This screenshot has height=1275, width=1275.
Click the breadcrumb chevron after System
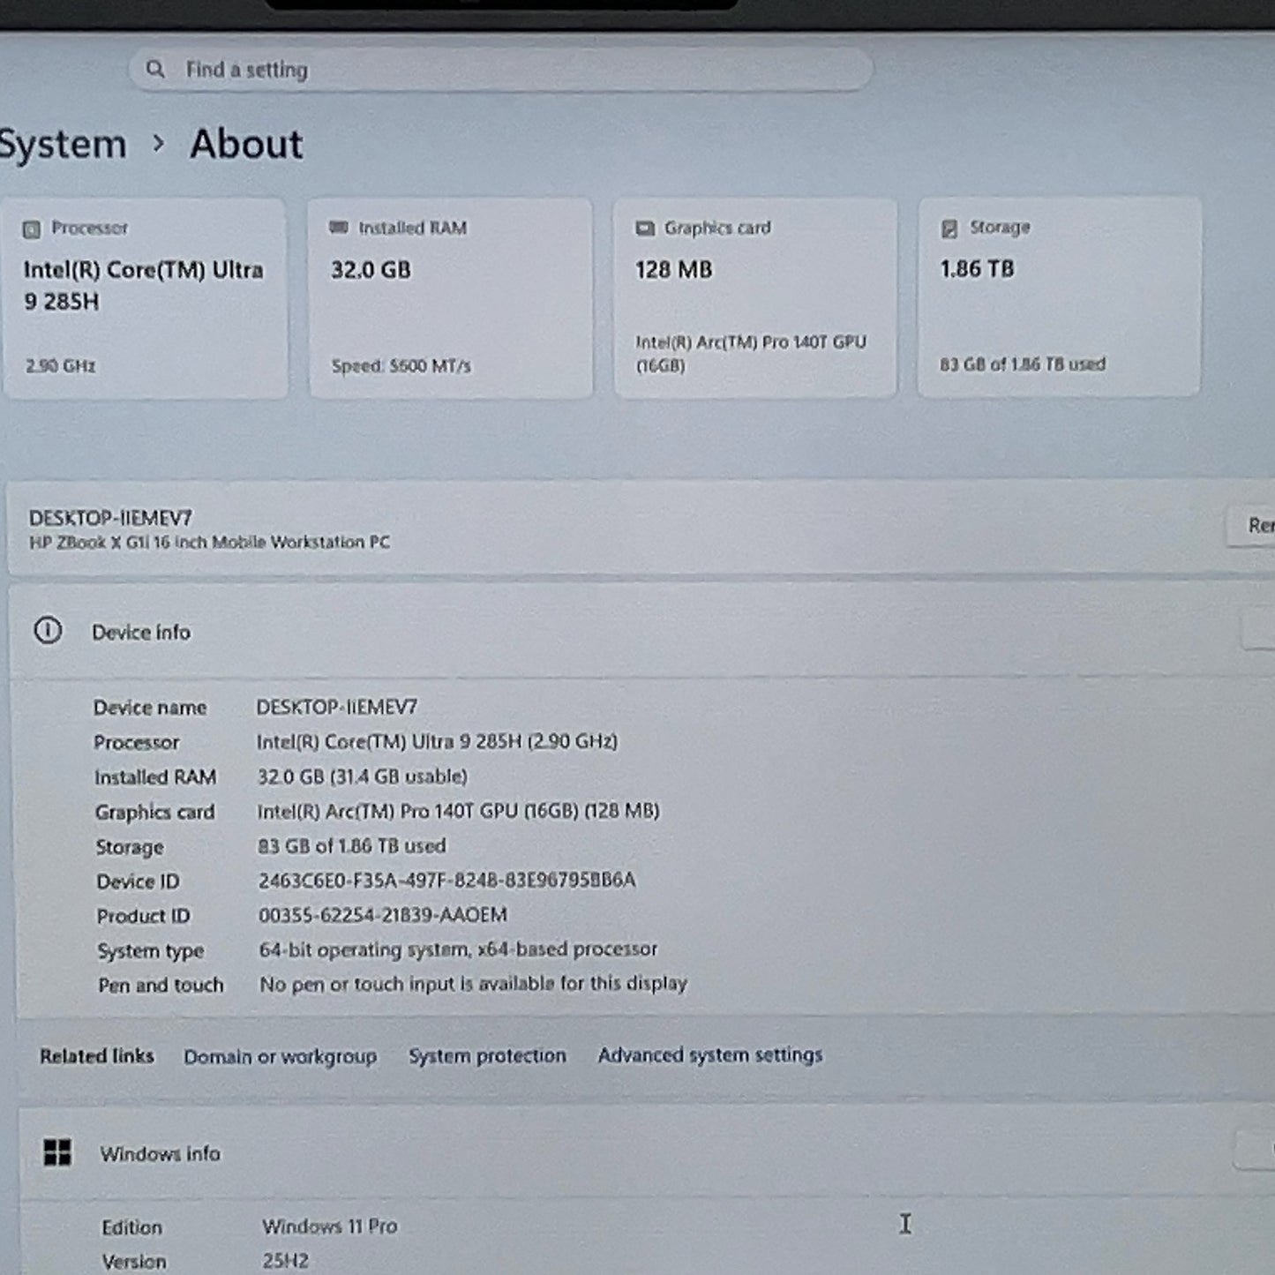pos(158,143)
